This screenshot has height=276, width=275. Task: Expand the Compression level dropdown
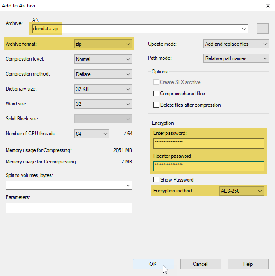(x=103, y=59)
